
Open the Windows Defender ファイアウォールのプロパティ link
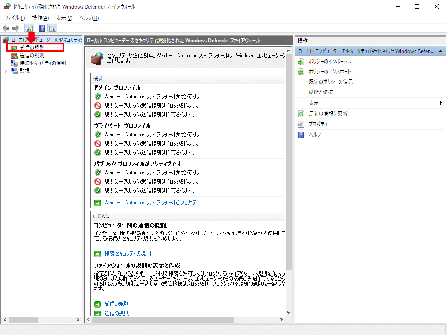pyautogui.click(x=152, y=203)
